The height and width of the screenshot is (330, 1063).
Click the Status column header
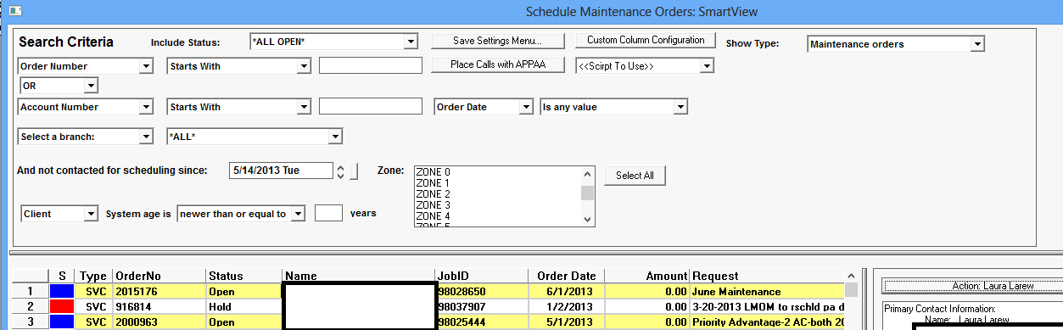pos(243,276)
